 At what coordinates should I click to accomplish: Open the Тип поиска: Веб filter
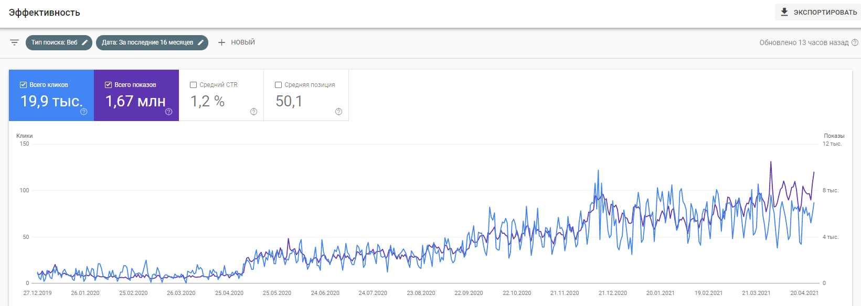(x=54, y=42)
